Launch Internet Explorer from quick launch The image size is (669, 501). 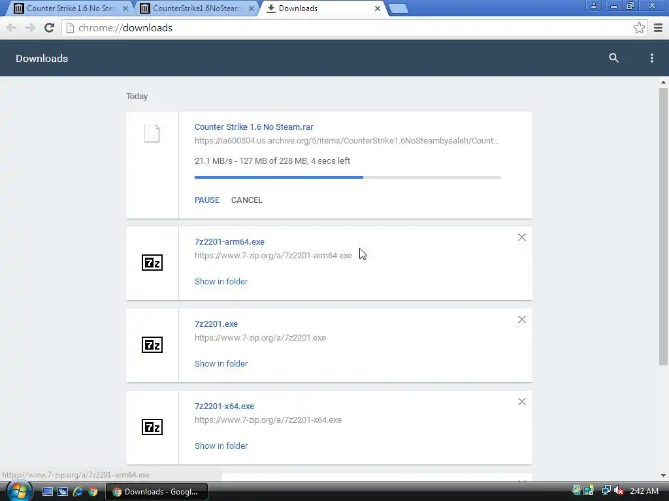[78, 492]
